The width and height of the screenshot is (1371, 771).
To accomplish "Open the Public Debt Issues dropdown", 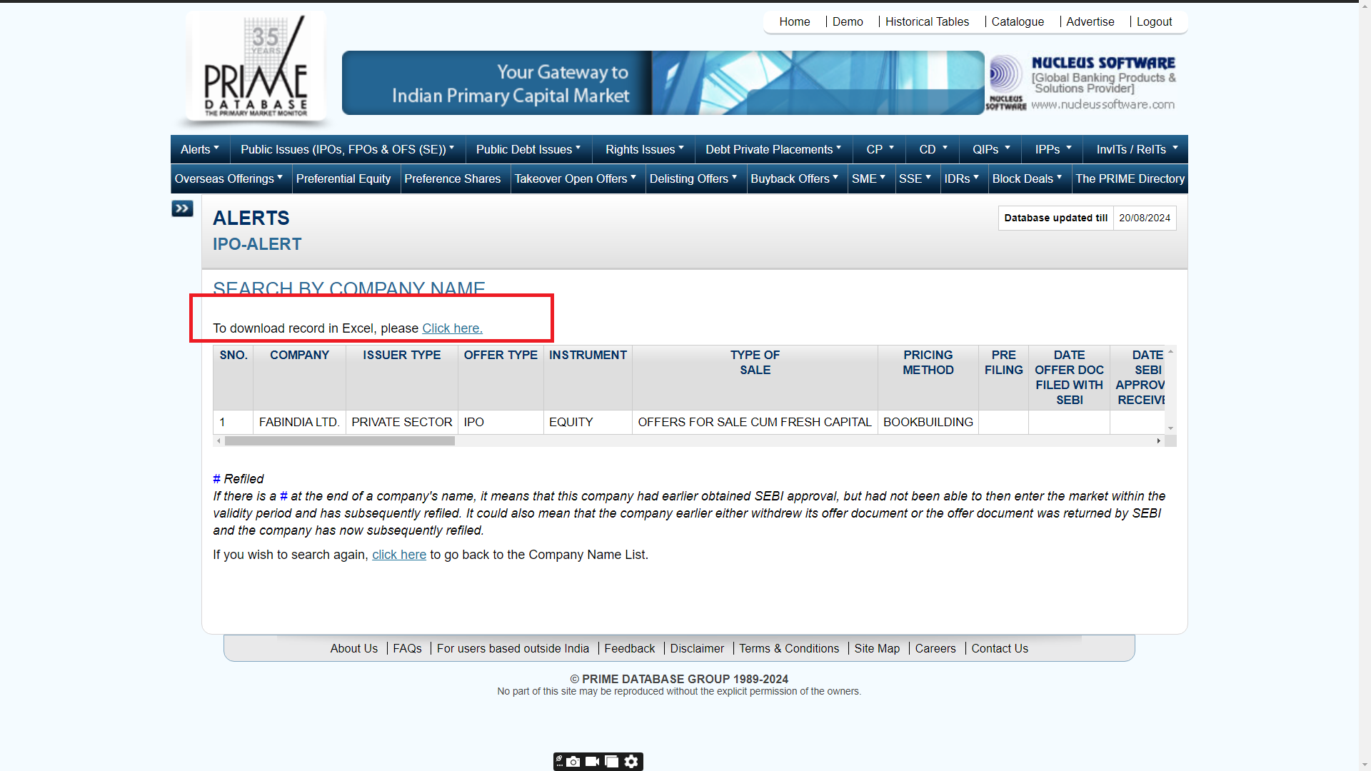I will point(528,149).
